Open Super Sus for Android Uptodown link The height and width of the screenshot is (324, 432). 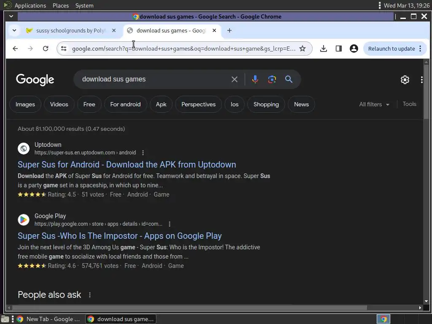click(x=127, y=165)
